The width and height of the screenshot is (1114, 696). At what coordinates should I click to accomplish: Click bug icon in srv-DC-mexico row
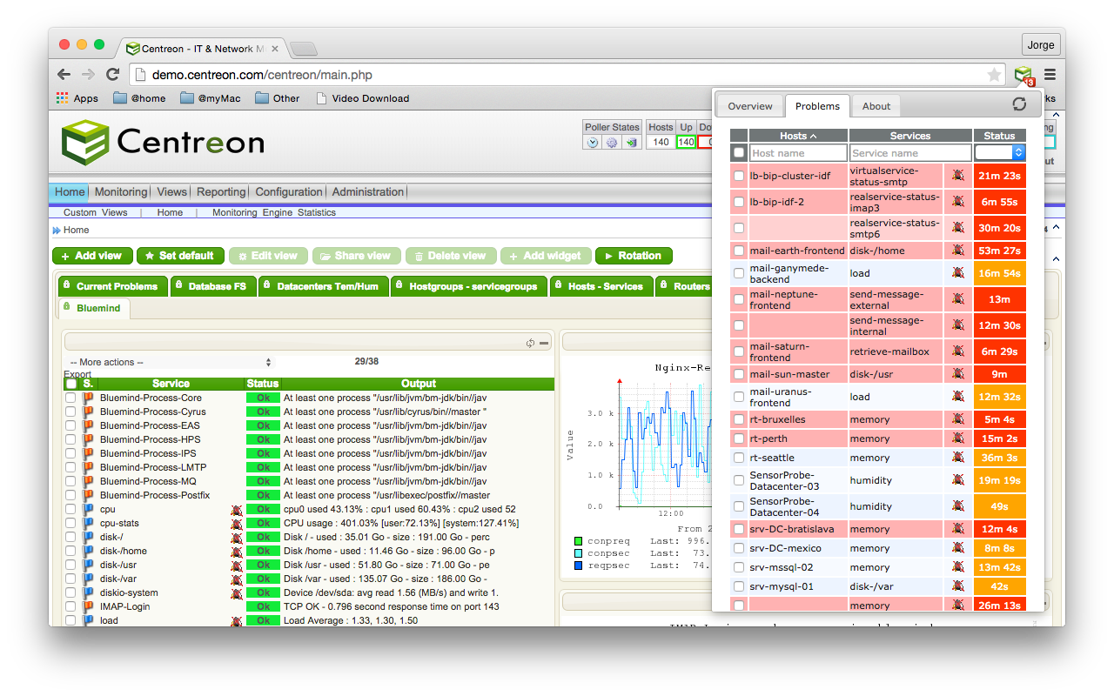coord(957,548)
